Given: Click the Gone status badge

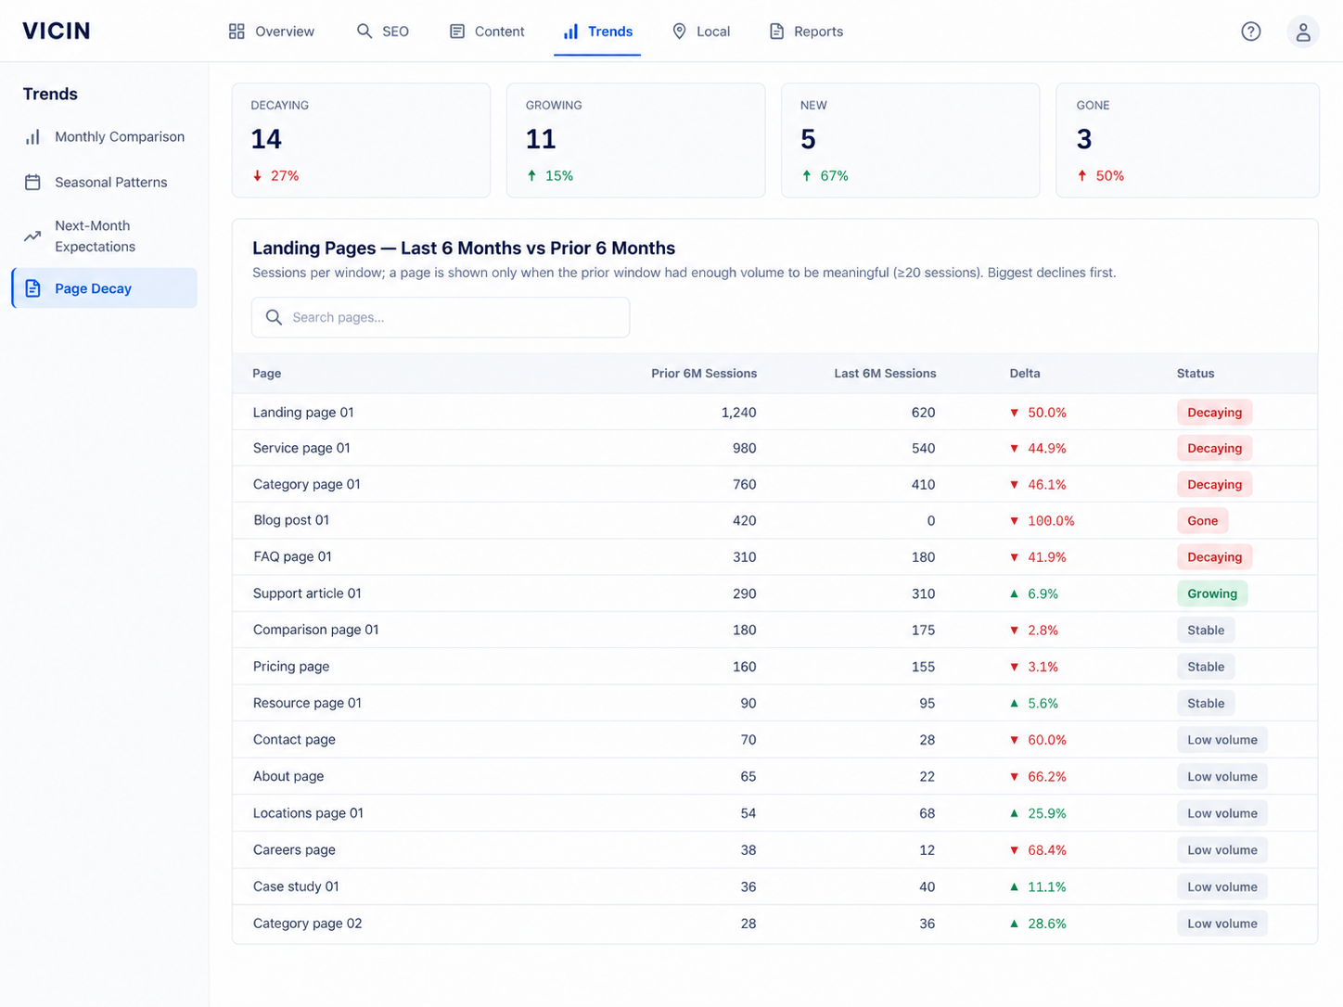Looking at the screenshot, I should 1203,521.
